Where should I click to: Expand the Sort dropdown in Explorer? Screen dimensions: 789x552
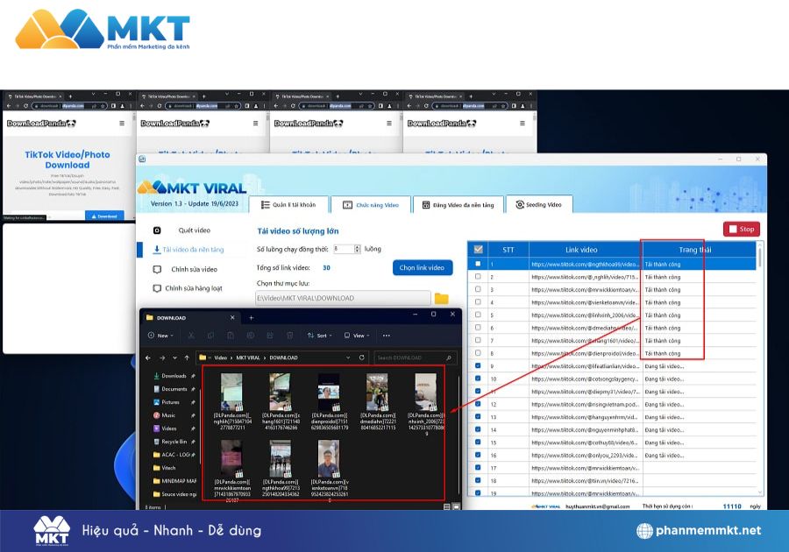coord(318,336)
